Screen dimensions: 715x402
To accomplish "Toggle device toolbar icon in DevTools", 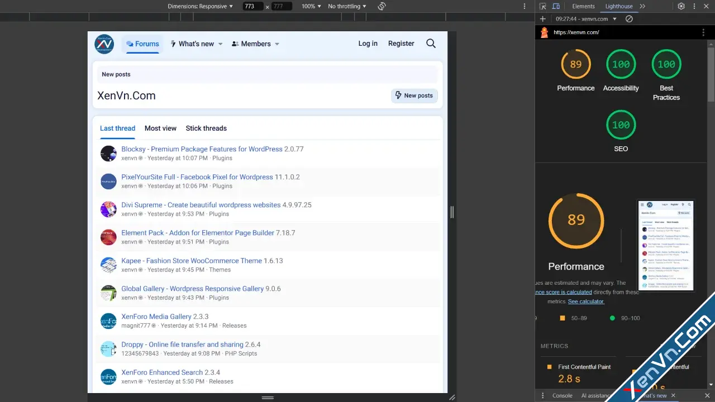I will click(556, 6).
